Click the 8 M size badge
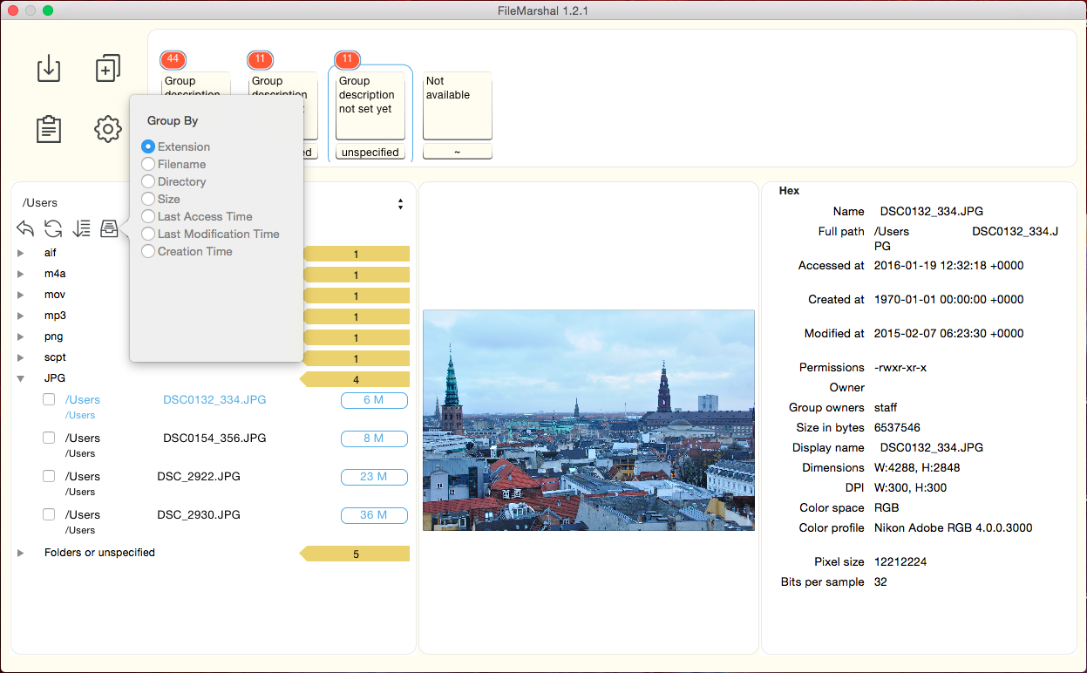Screen dimensions: 1087x673 374,438
